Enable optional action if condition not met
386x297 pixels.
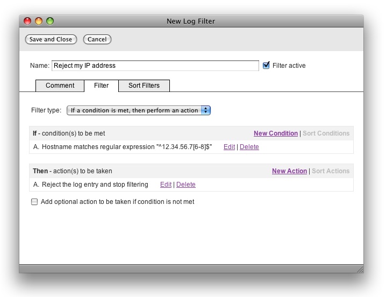coord(35,202)
